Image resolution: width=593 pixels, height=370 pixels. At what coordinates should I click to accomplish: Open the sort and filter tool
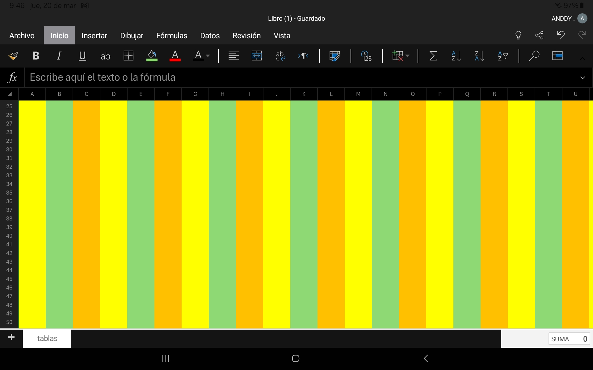[503, 56]
